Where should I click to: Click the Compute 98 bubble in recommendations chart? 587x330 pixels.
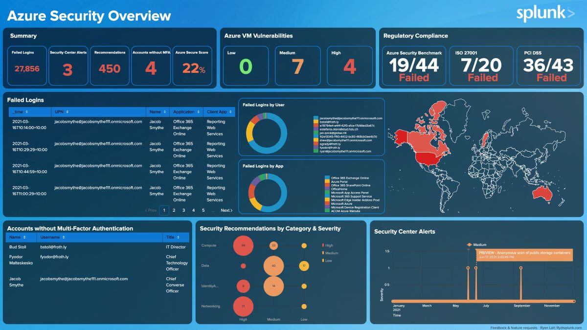point(243,245)
